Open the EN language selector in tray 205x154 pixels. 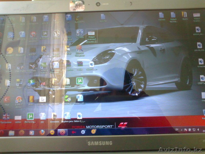pos(177,130)
